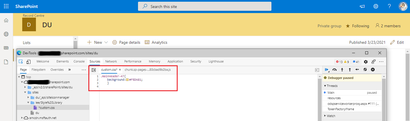Open the page file icon in left rail
The image size is (410, 121).
(6, 62)
